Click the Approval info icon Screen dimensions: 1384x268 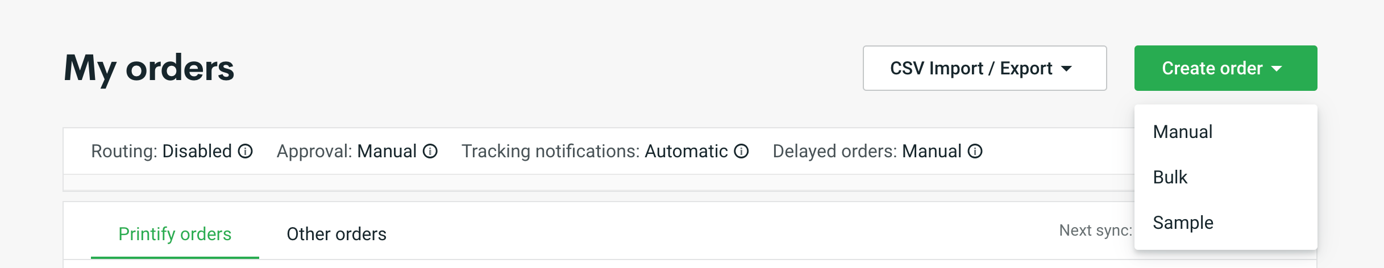(x=430, y=152)
